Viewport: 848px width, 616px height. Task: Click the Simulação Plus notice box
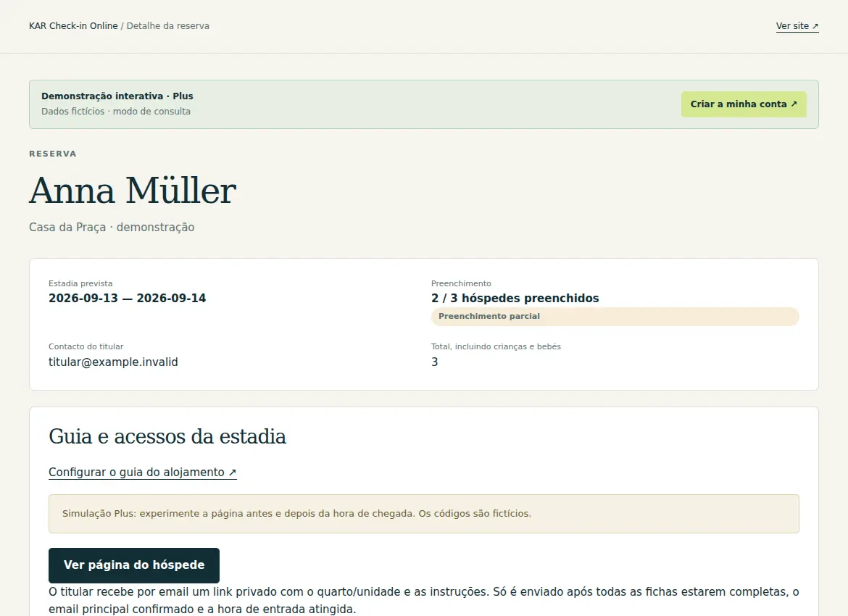click(424, 514)
